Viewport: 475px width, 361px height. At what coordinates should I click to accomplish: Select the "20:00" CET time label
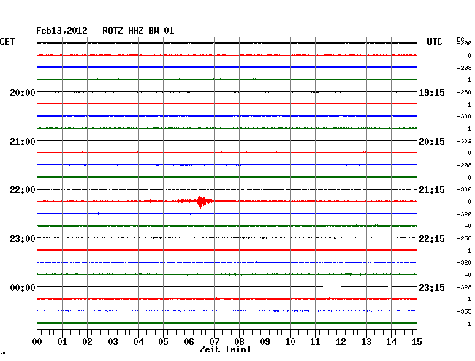point(23,93)
